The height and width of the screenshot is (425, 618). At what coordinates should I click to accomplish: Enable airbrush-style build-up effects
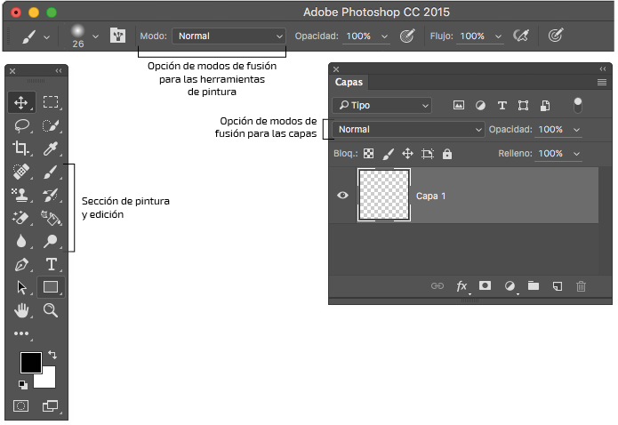521,36
